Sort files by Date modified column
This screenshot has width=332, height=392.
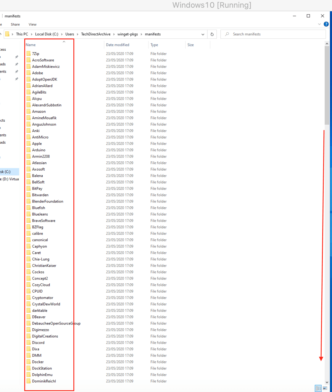(117, 45)
